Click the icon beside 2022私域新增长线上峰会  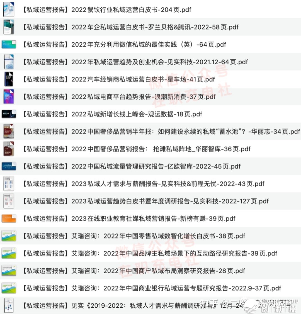point(9,114)
